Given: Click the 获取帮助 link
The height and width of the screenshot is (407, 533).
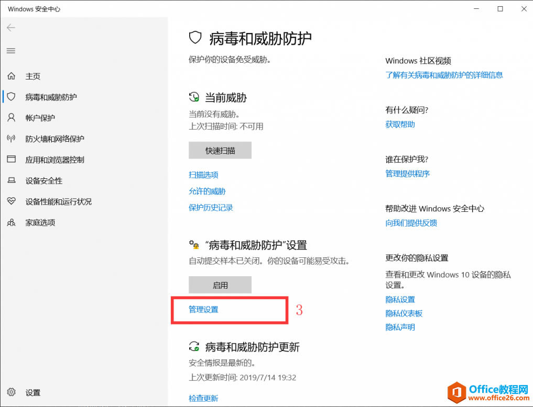Looking at the screenshot, I should pyautogui.click(x=400, y=125).
